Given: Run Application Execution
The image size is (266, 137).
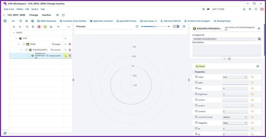Looking at the screenshot, I should [x=101, y=21].
